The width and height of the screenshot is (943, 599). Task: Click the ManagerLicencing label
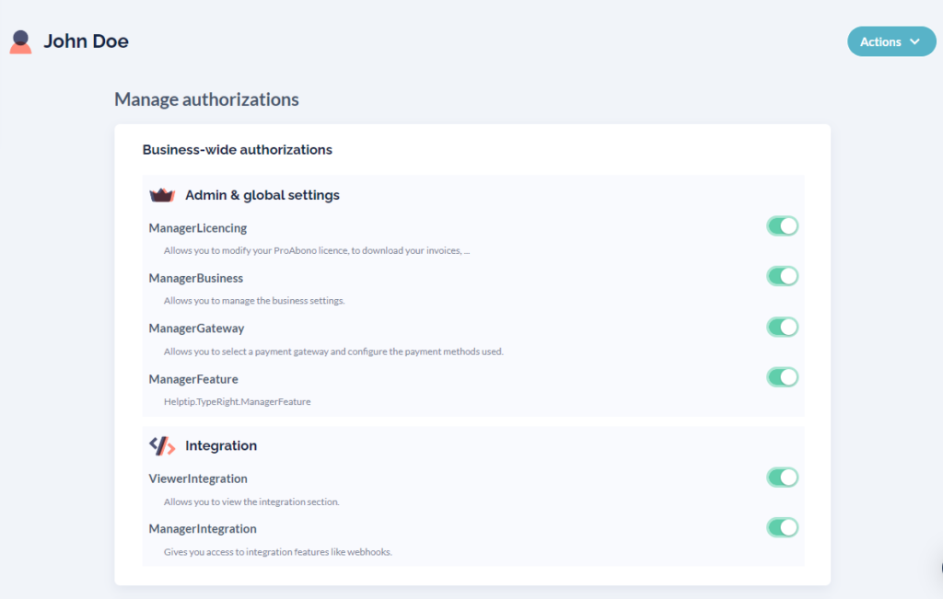(198, 228)
